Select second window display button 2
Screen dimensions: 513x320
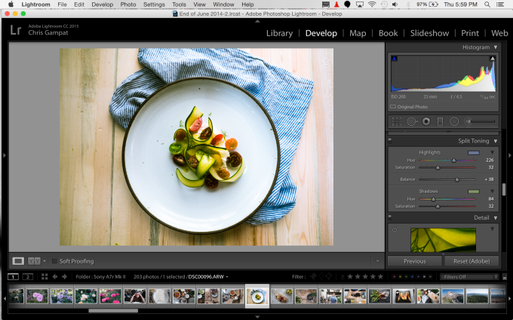tap(28, 277)
